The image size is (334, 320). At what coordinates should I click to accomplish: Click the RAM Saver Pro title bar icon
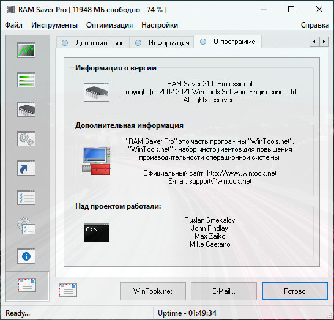(x=10, y=10)
